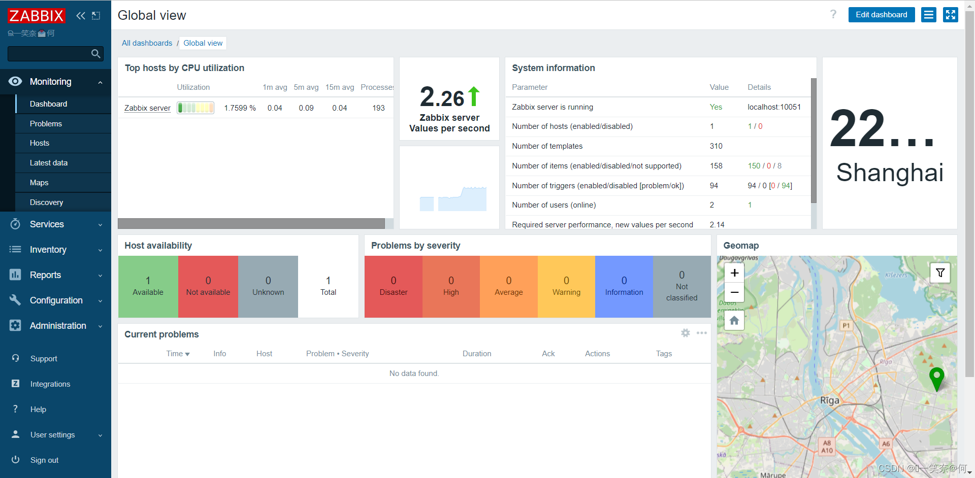Viewport: 975px width, 478px height.
Task: Open the All dashboards breadcrumb
Action: [x=147, y=43]
